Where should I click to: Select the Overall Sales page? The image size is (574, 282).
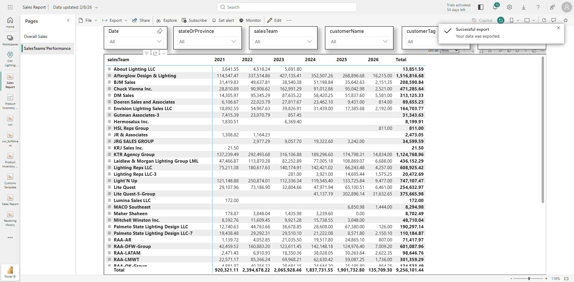coord(48,36)
